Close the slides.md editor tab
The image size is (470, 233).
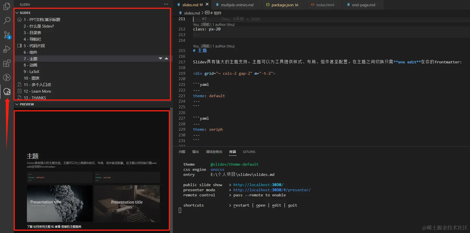pos(207,4)
